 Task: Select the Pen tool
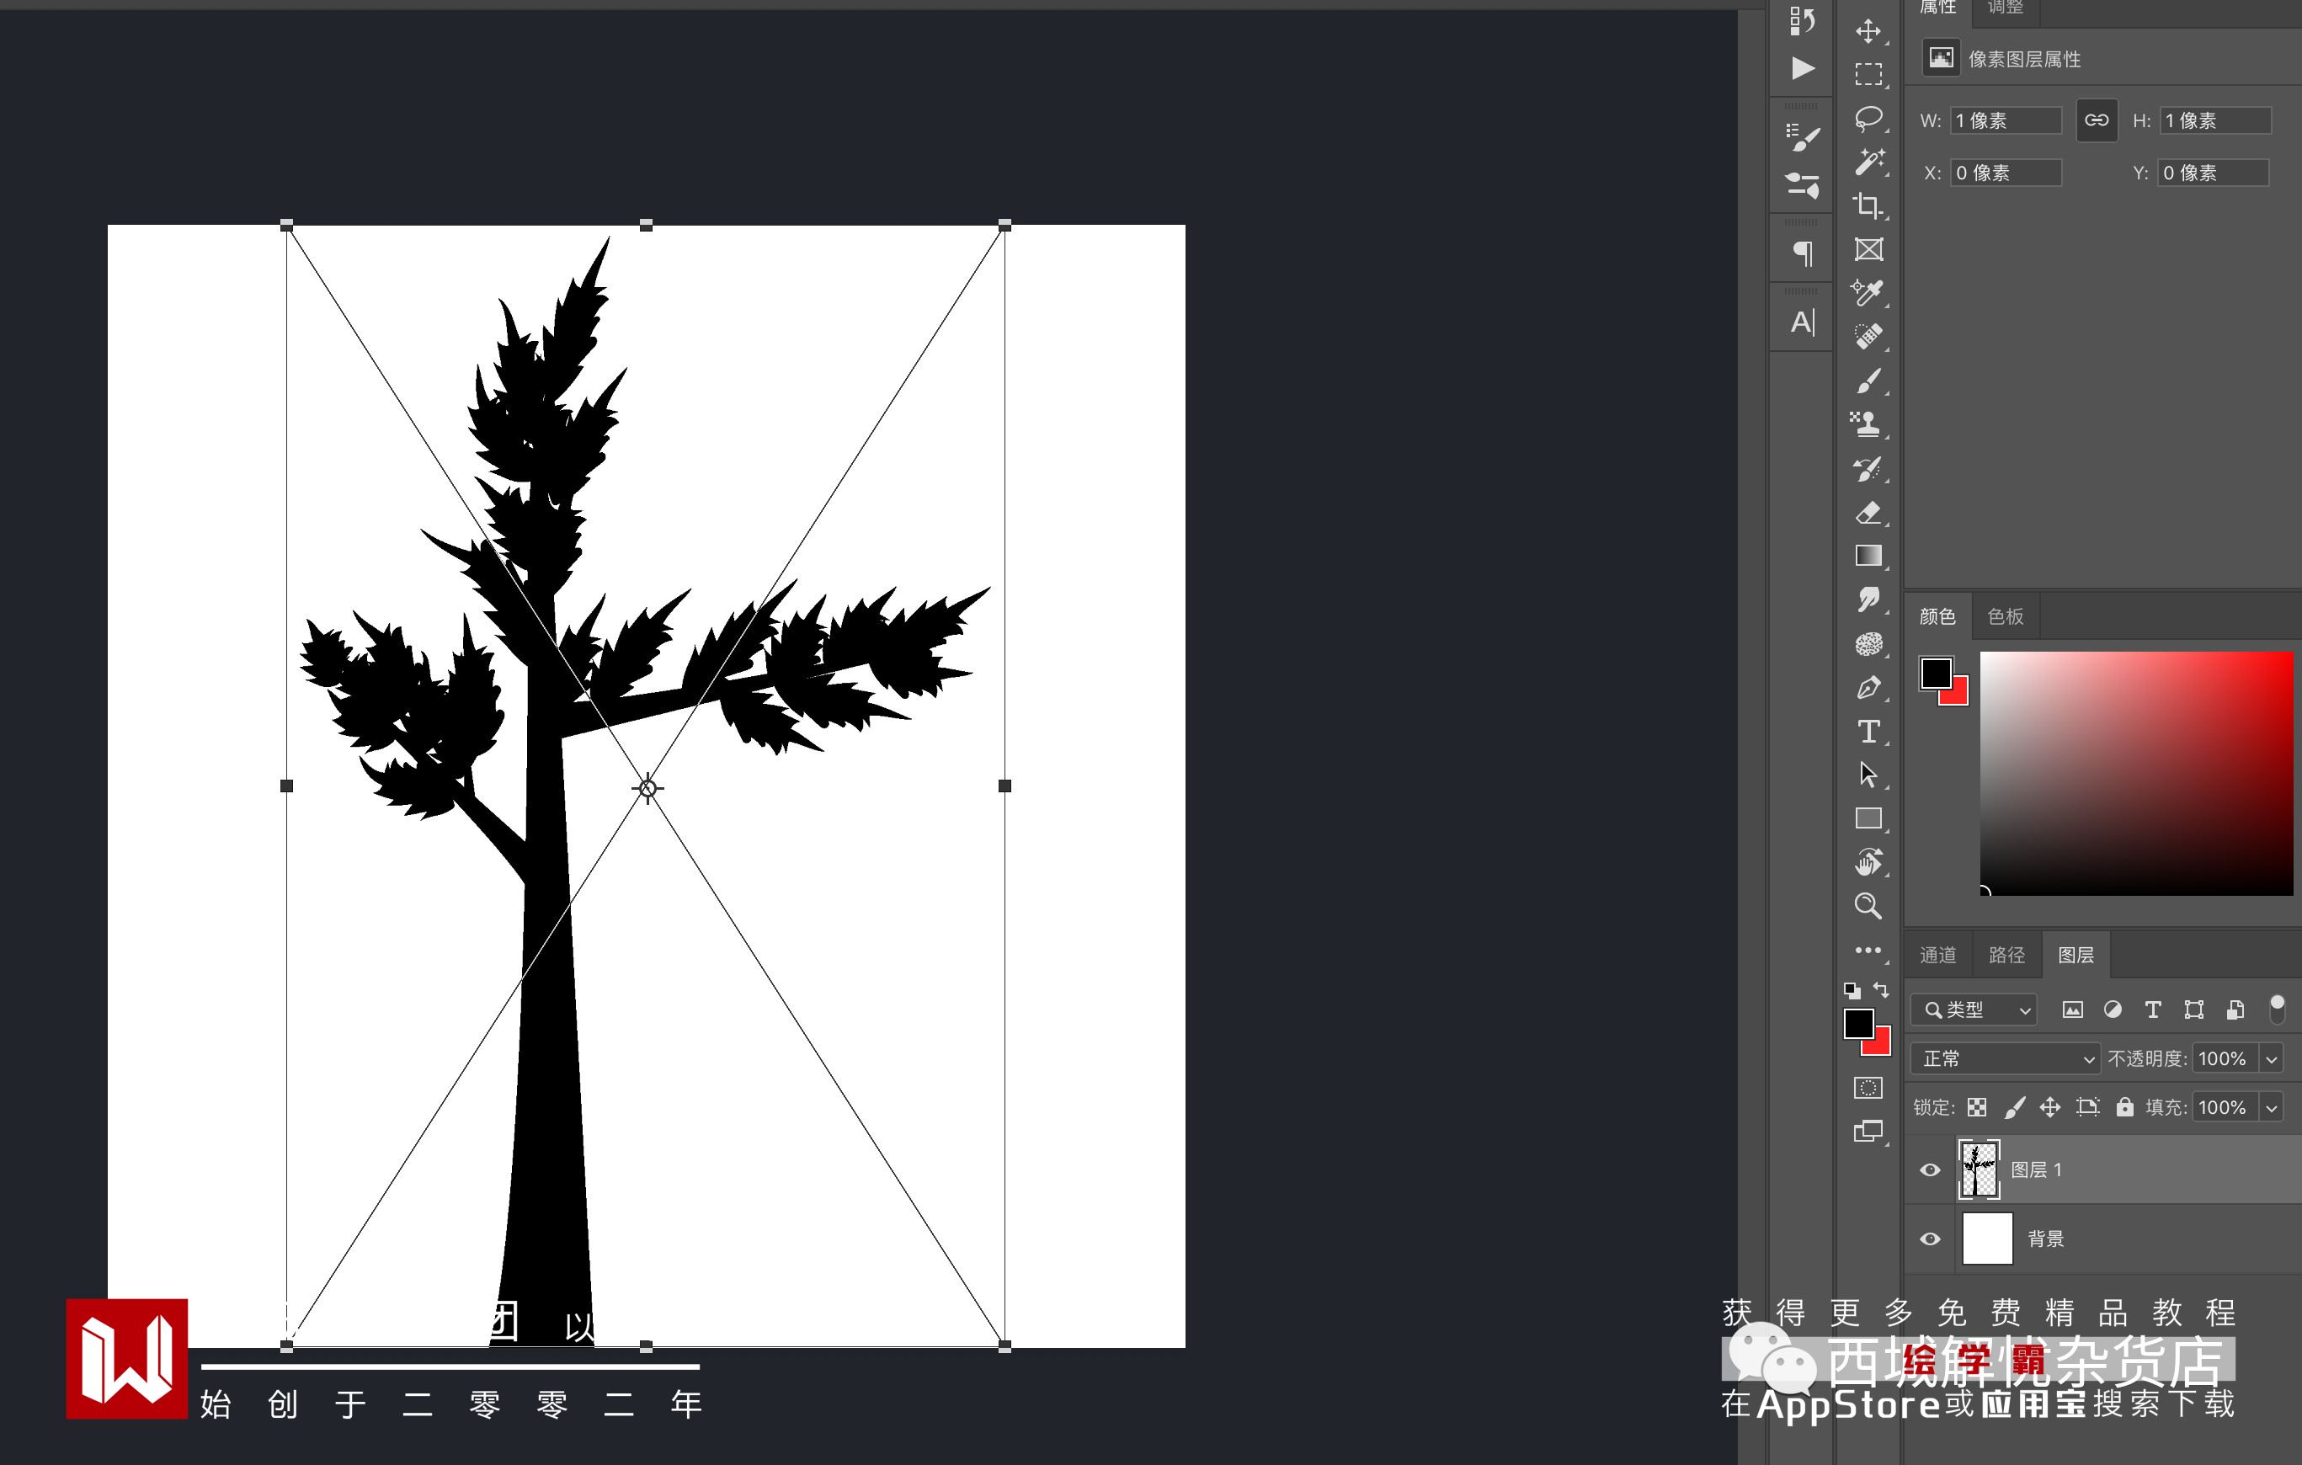[1868, 688]
